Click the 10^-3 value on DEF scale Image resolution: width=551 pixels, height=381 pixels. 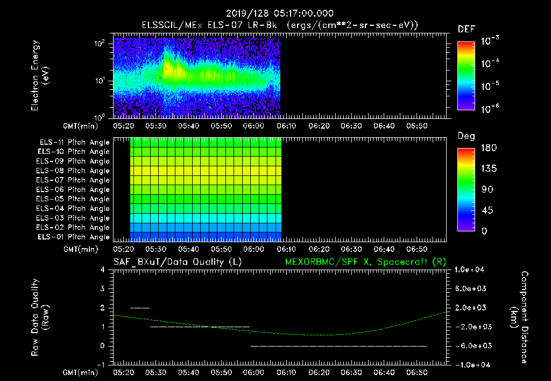[x=490, y=40]
